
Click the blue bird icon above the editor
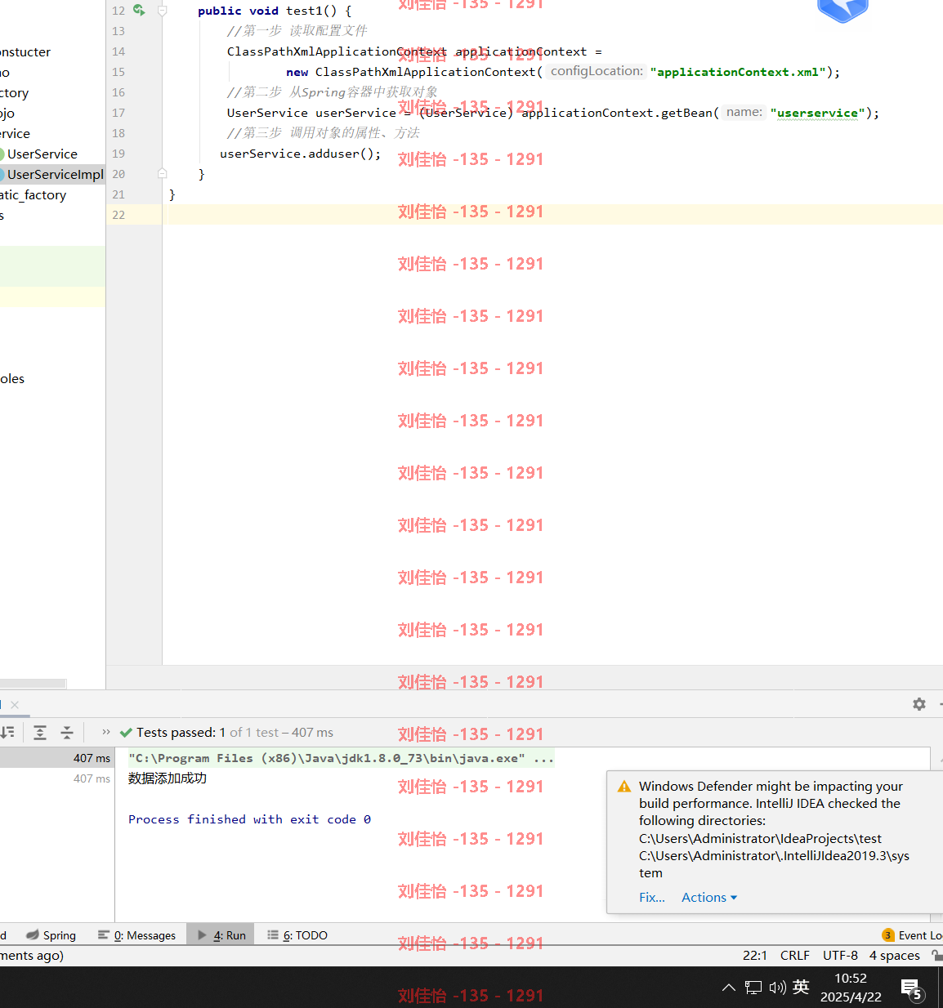pyautogui.click(x=842, y=10)
